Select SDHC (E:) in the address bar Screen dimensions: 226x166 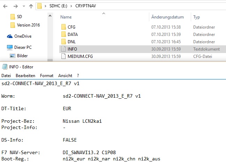click(x=58, y=6)
